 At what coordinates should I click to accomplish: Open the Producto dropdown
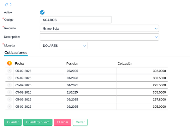click(156, 29)
